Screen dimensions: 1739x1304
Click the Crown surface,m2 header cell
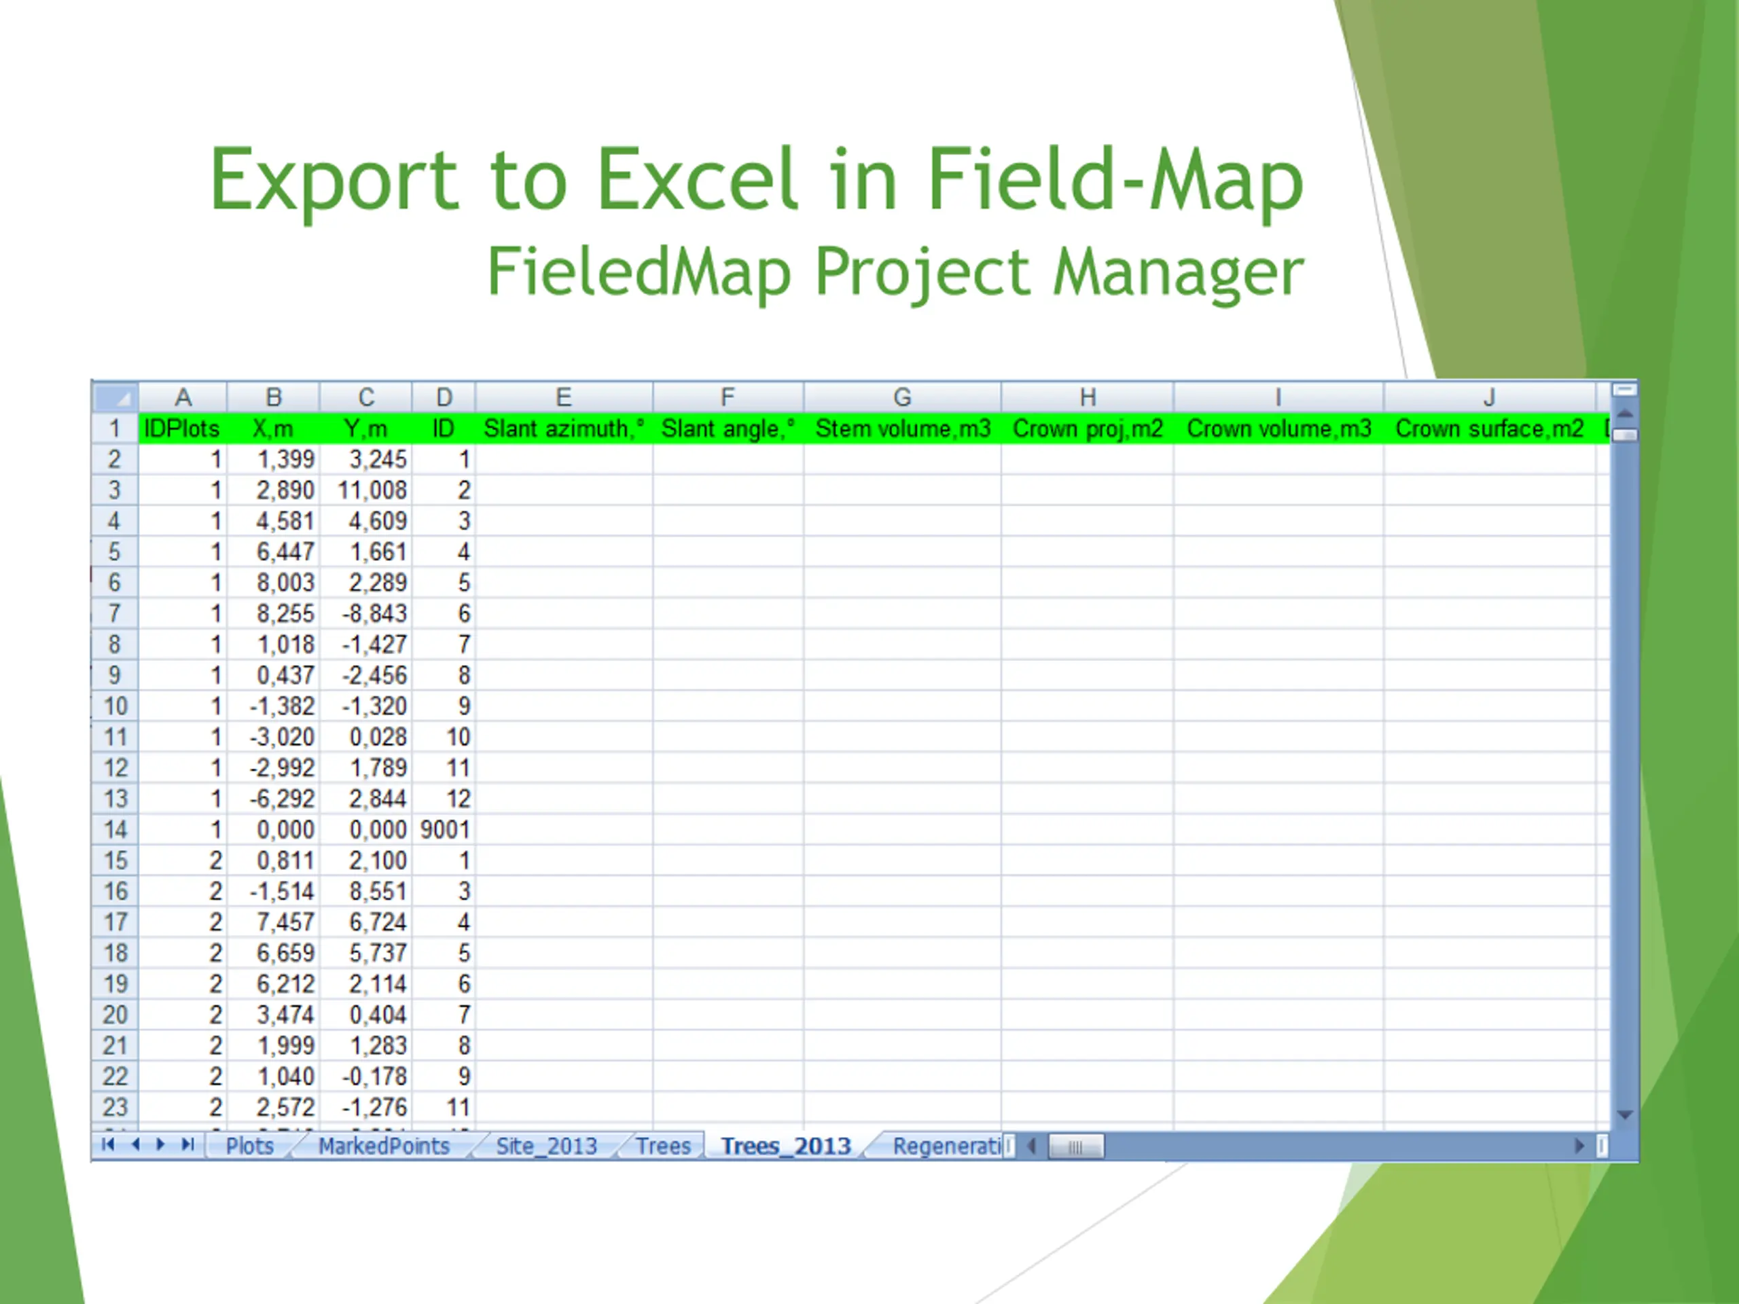(x=1490, y=429)
